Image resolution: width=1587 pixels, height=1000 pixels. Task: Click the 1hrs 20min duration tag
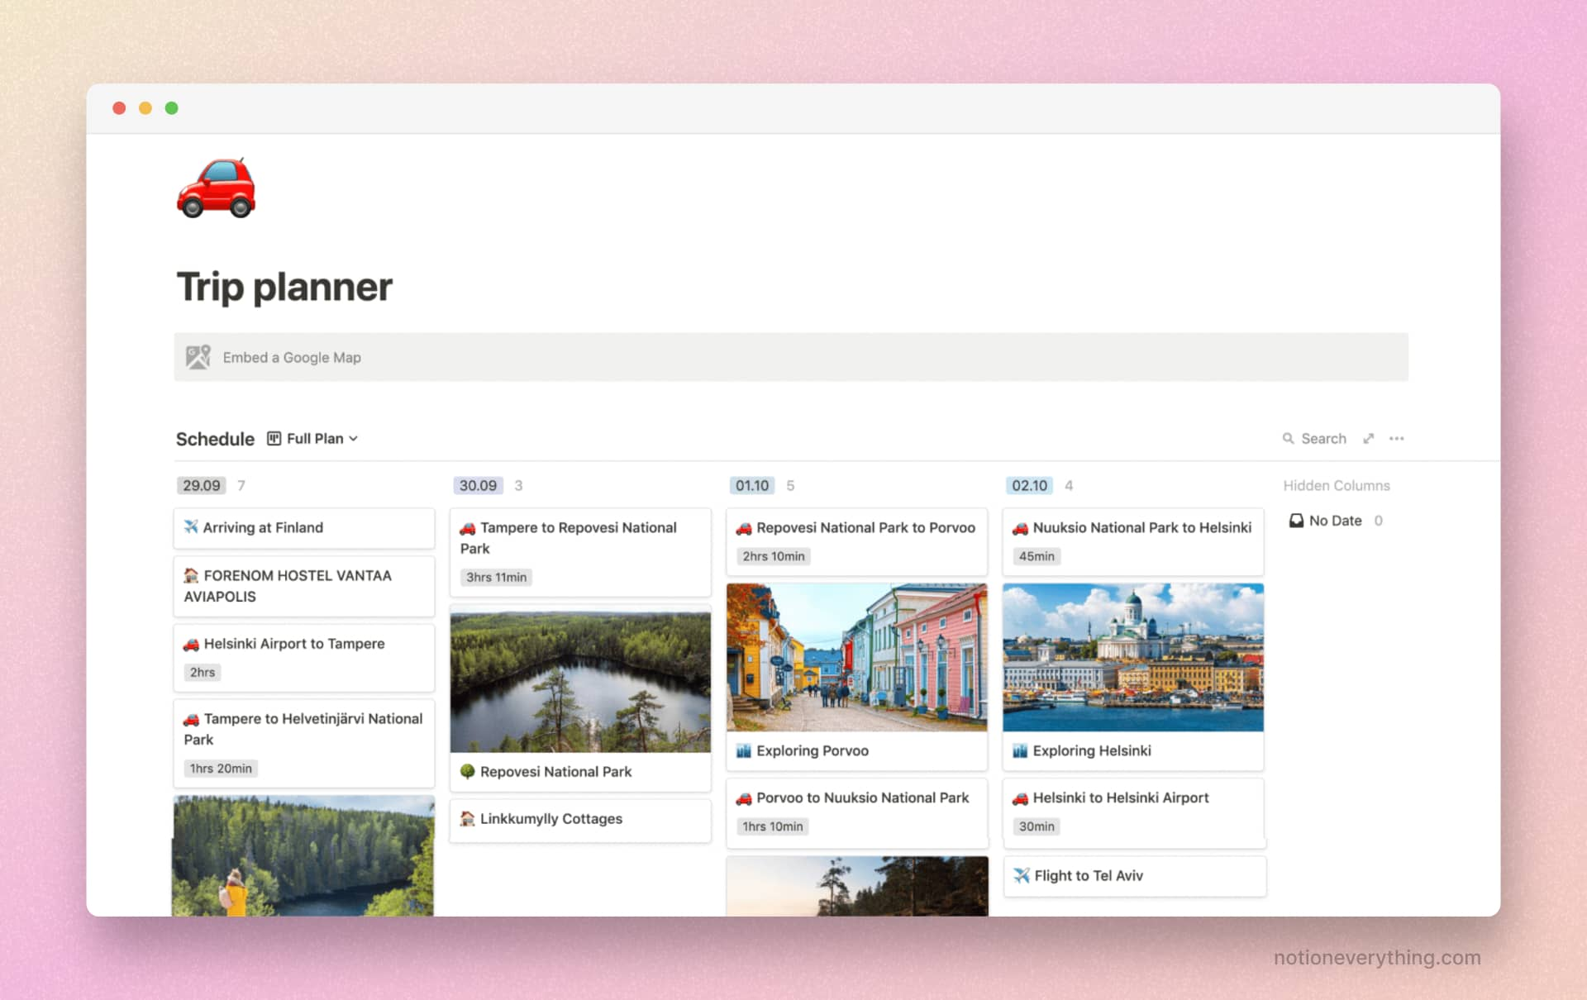221,768
